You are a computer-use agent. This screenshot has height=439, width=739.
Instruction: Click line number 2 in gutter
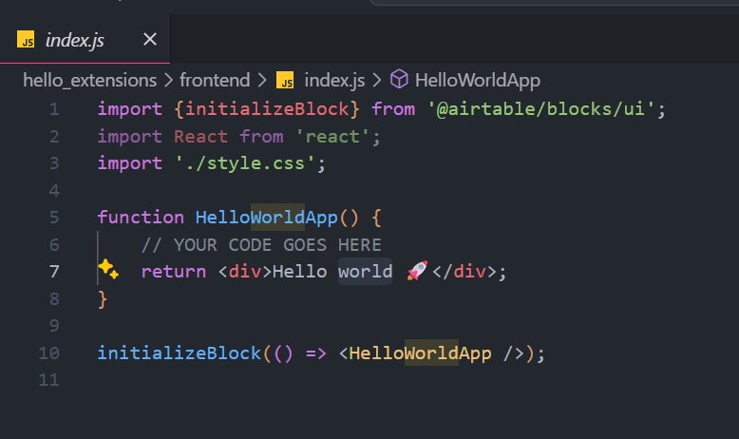[54, 137]
